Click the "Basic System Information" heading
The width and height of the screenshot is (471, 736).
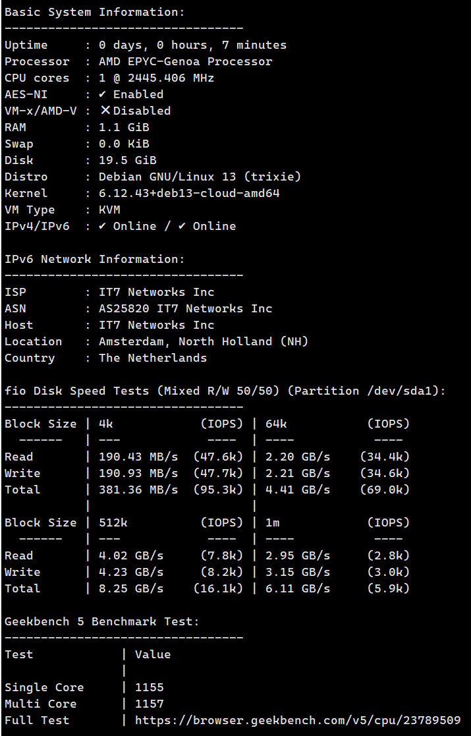[x=95, y=12]
